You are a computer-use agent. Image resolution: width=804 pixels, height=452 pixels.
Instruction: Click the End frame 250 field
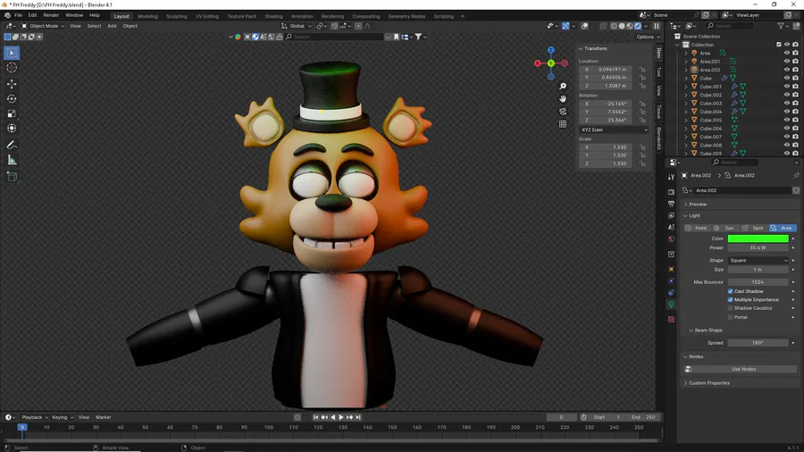[x=643, y=417]
